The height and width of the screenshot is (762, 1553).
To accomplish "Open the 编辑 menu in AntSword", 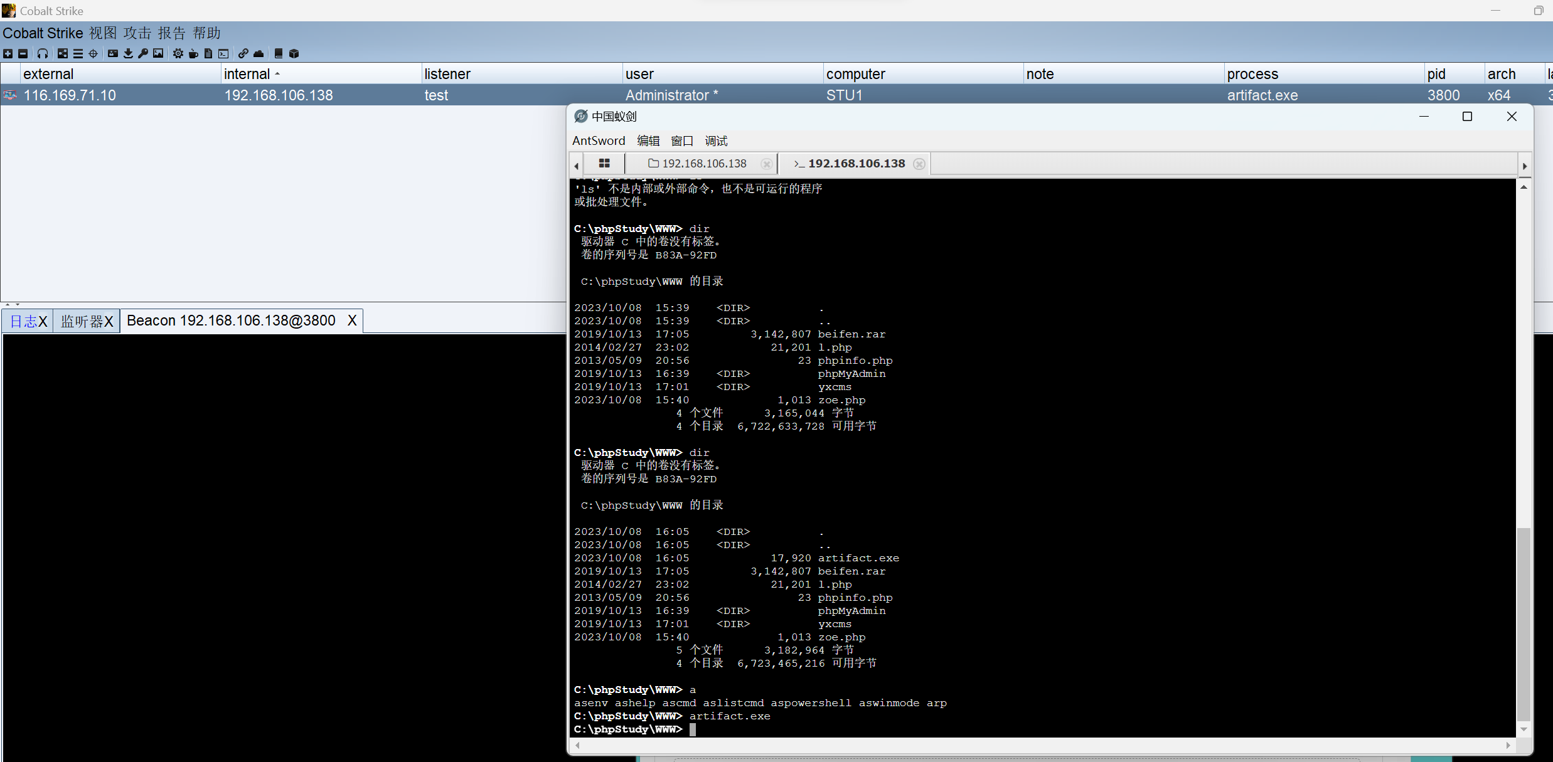I will click(648, 140).
